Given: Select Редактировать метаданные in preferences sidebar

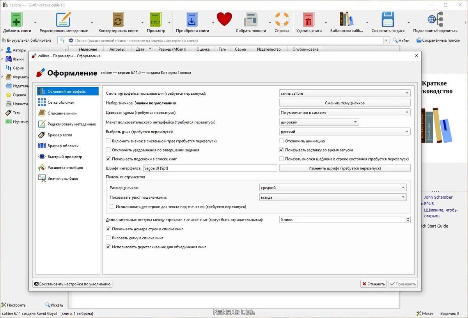Looking at the screenshot, I should (x=67, y=124).
